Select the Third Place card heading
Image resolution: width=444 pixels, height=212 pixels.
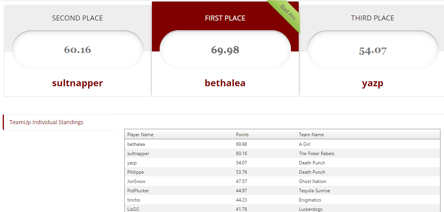coord(373,18)
